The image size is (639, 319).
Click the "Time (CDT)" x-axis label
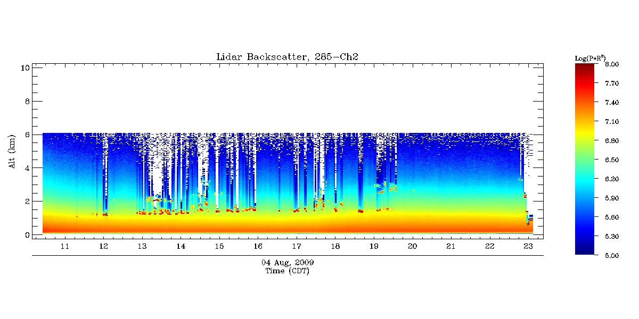tap(288, 271)
